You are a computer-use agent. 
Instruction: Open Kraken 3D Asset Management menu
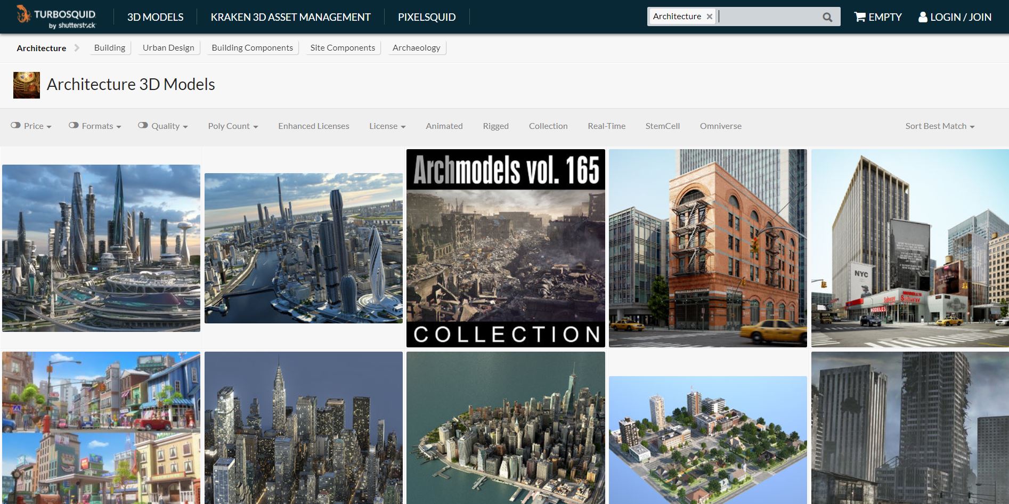pos(290,17)
